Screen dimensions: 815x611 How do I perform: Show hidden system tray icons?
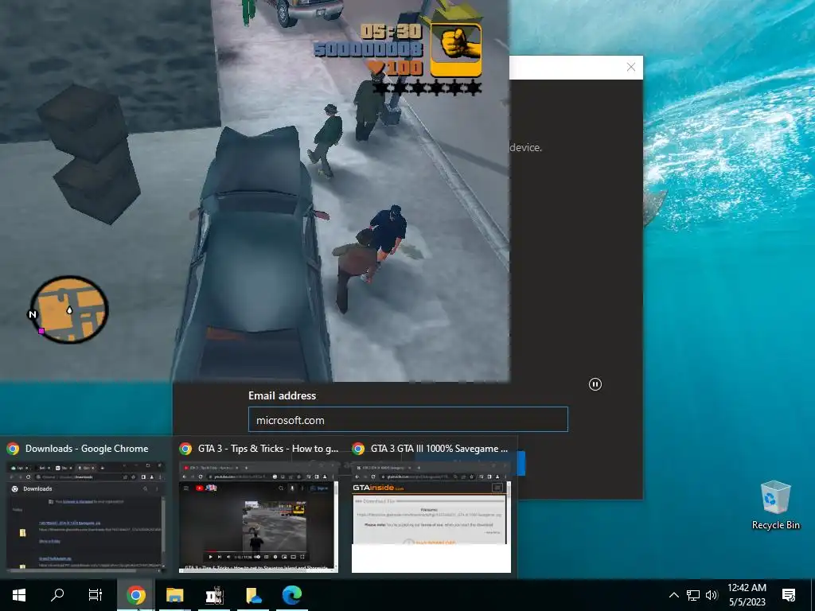(673, 595)
